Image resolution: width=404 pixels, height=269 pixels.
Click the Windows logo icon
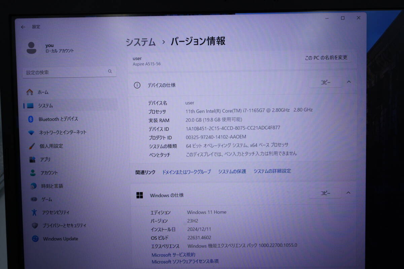140,195
